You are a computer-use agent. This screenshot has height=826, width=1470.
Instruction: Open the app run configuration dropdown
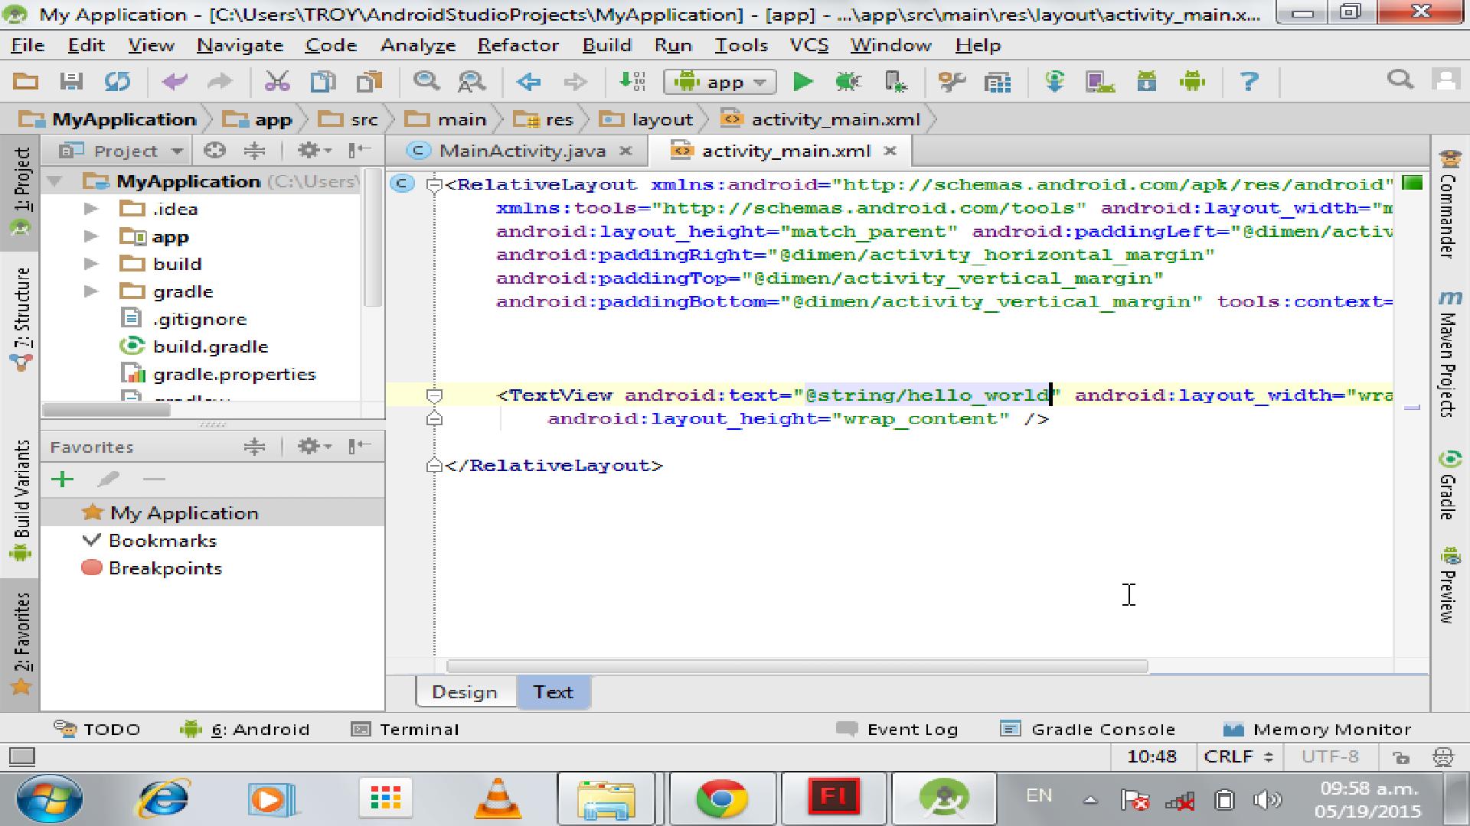(720, 82)
